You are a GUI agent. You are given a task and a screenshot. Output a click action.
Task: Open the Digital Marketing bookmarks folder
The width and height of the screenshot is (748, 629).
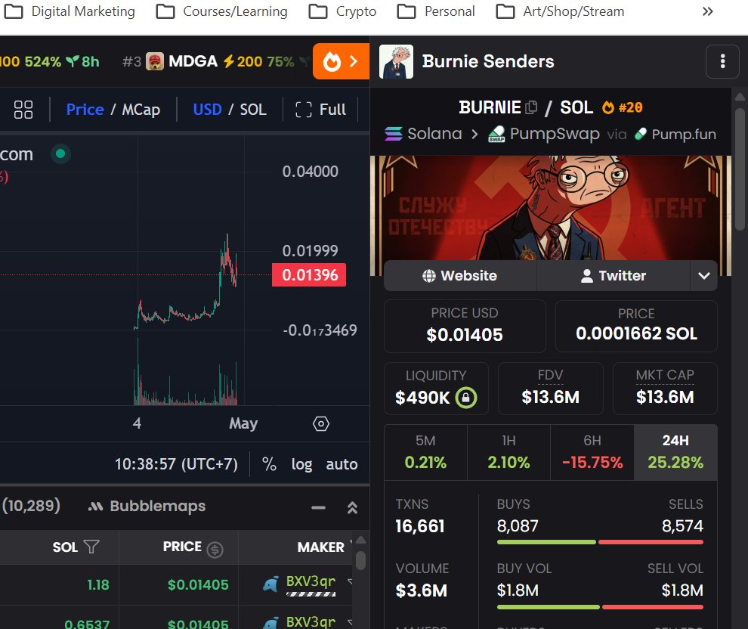click(70, 11)
